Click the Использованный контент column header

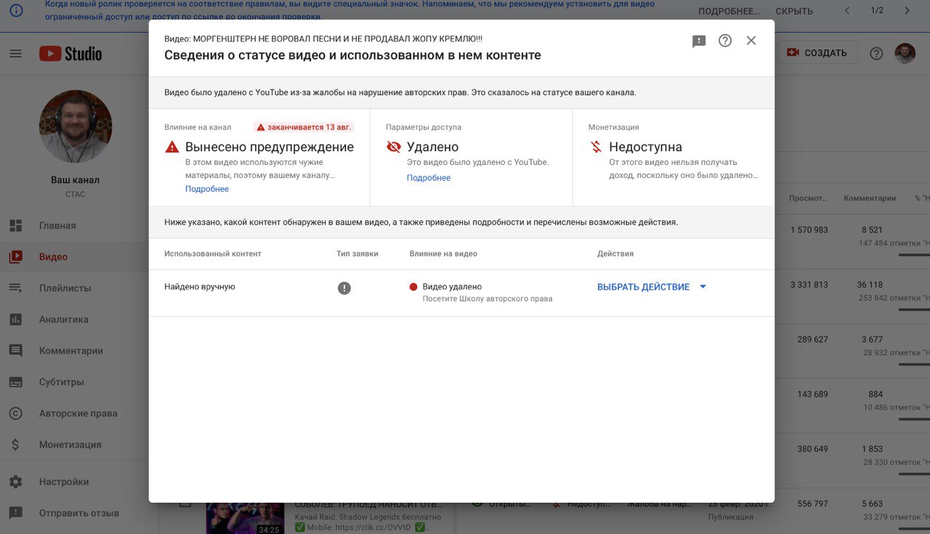[x=213, y=254]
